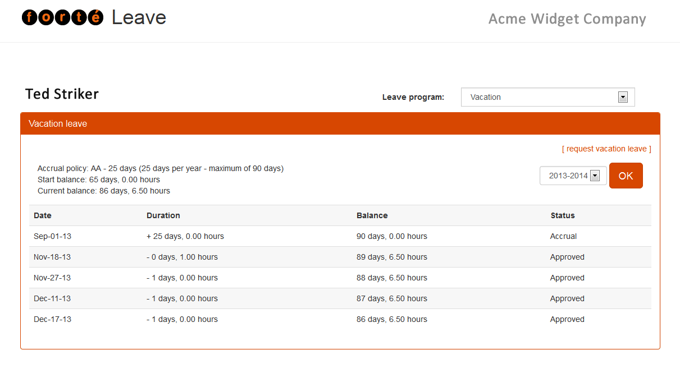Click the Balance column header

pos(372,215)
